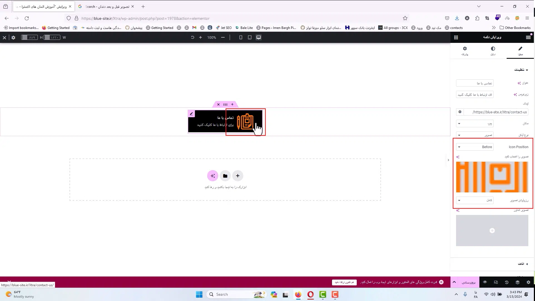535x301 pixels.
Task: Open the Firefox downloads panel
Action: [x=457, y=18]
